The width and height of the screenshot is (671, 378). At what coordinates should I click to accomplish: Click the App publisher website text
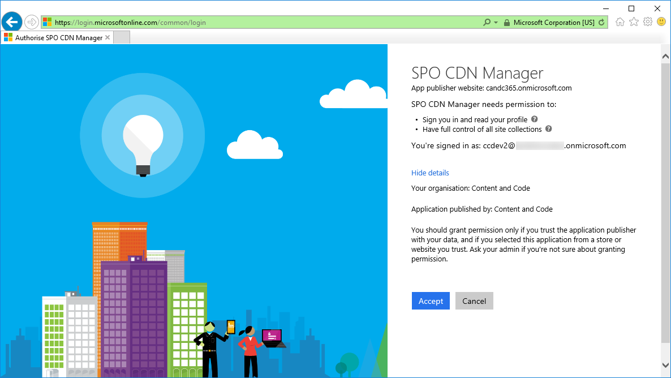click(491, 88)
